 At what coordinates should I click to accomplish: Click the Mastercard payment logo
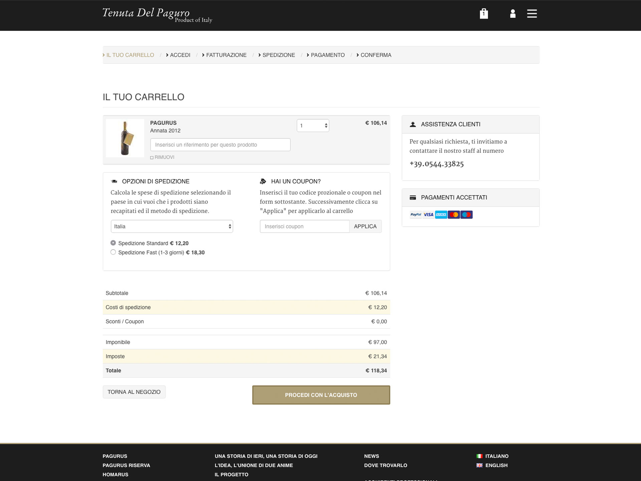454,215
